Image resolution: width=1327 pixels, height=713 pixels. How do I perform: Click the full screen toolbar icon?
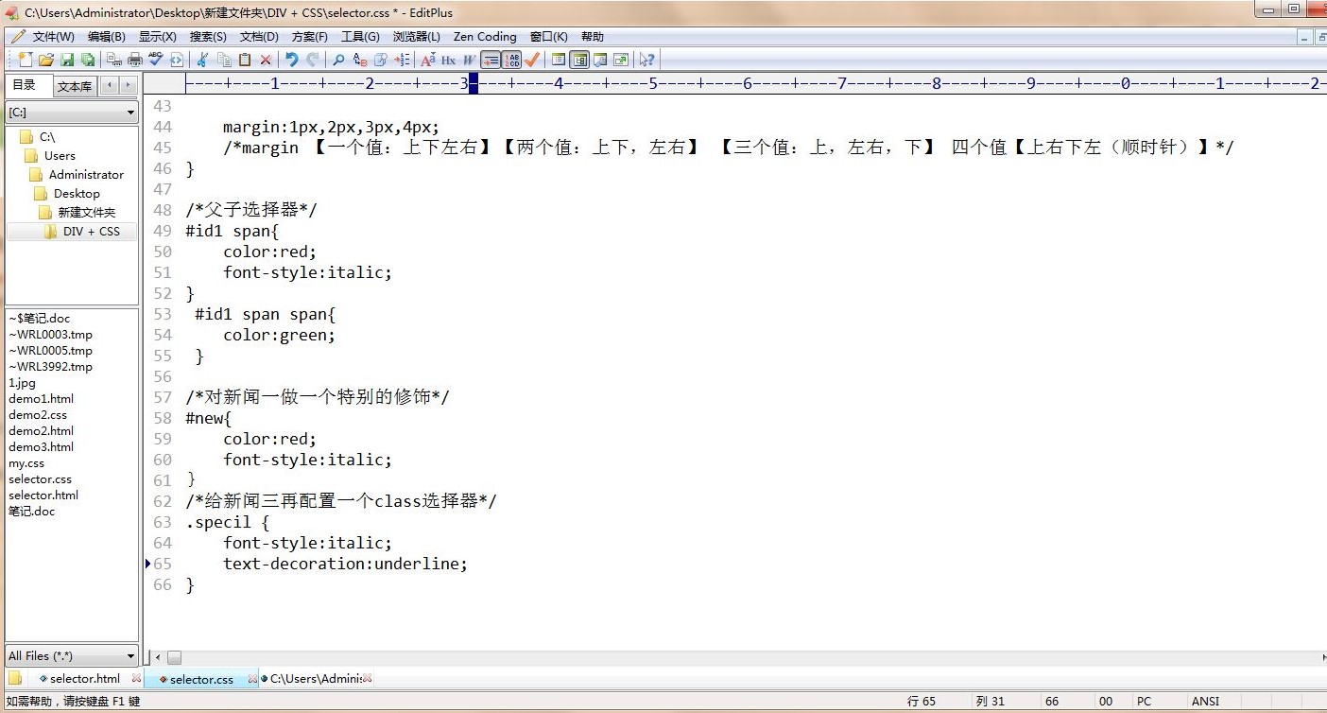tap(621, 60)
